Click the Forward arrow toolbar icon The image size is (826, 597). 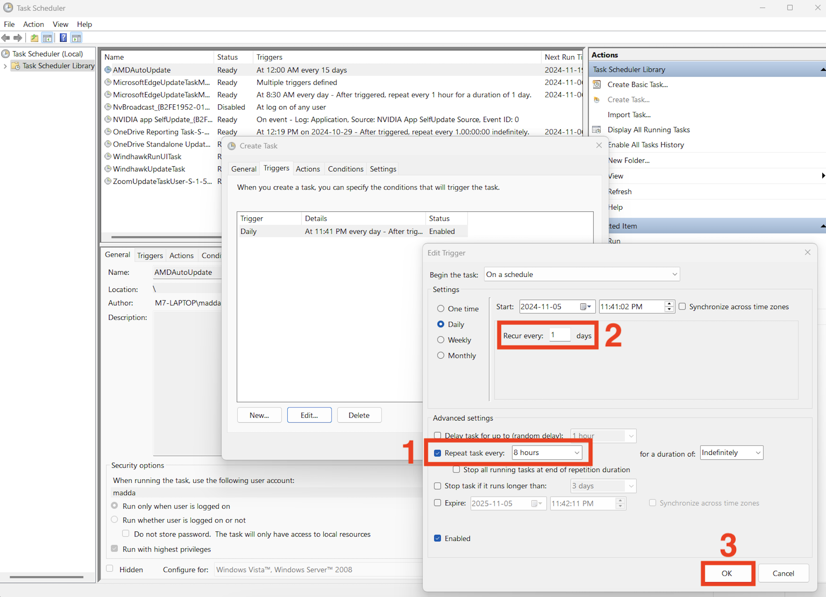point(18,38)
